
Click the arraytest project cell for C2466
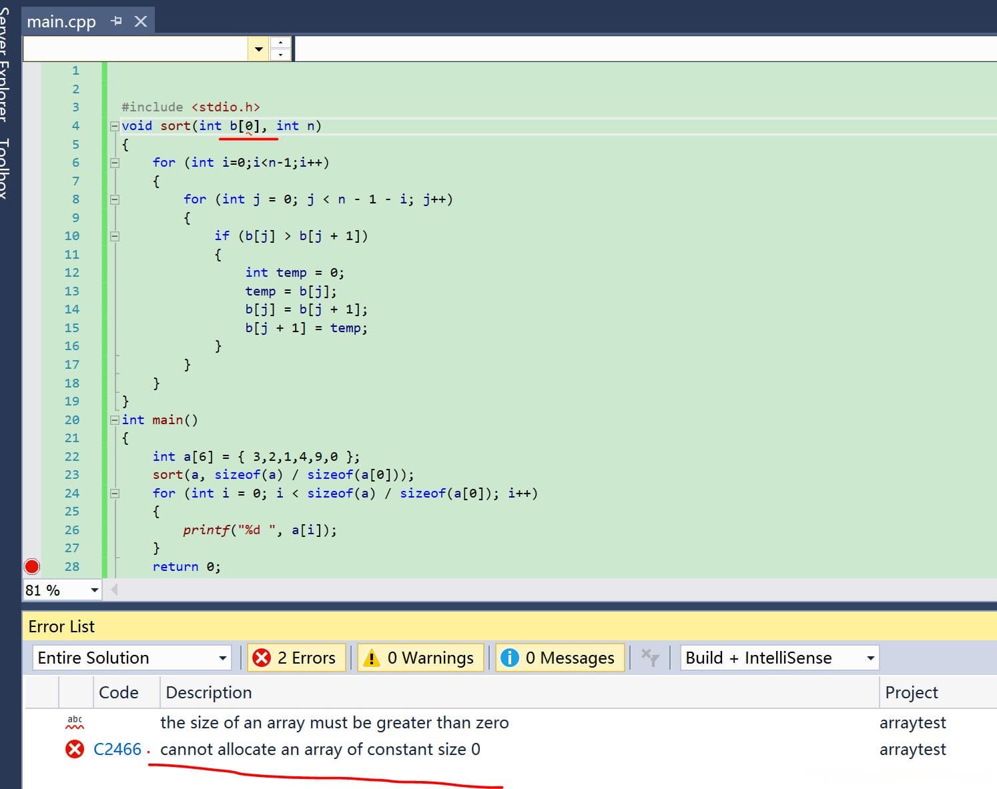pyautogui.click(x=912, y=750)
